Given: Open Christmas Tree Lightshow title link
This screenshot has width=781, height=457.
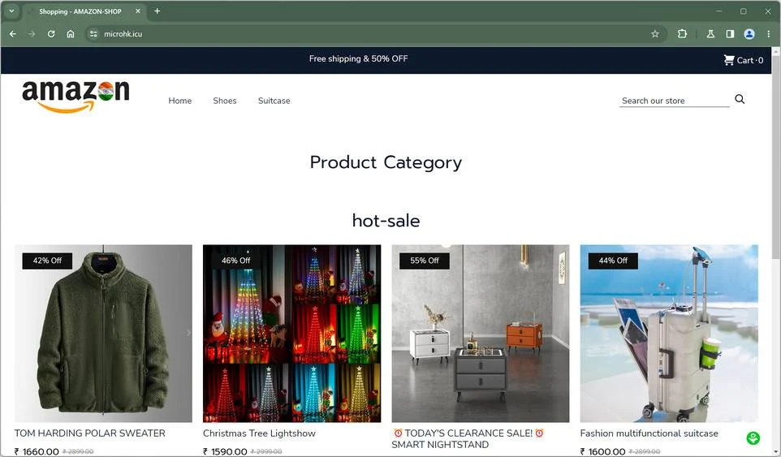Looking at the screenshot, I should pyautogui.click(x=259, y=433).
